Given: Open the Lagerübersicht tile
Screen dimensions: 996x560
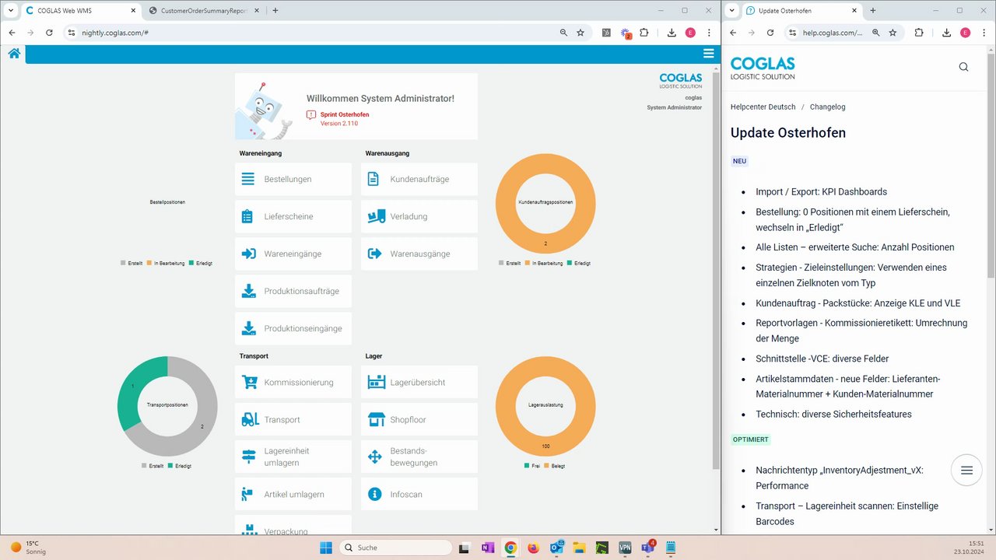Looking at the screenshot, I should tap(419, 382).
